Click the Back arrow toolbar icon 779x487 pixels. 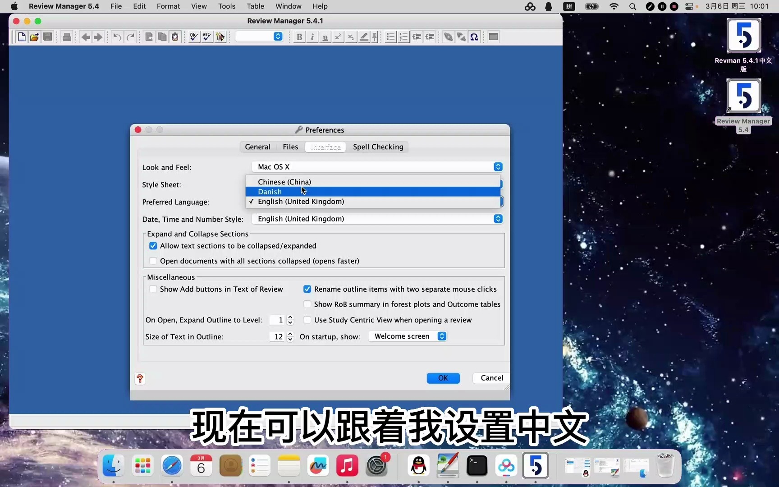[x=85, y=37]
